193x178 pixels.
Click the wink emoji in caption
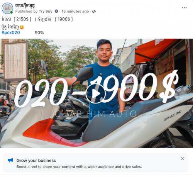coord(22,27)
